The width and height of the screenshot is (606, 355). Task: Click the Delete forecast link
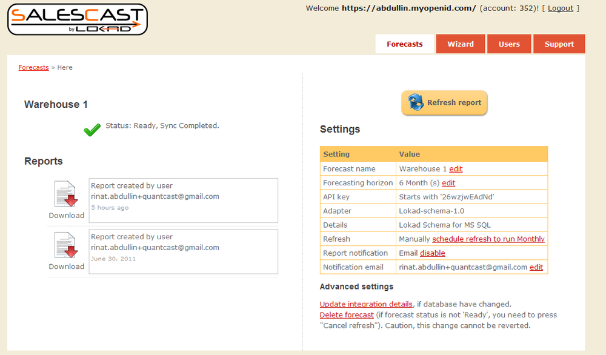click(x=347, y=315)
